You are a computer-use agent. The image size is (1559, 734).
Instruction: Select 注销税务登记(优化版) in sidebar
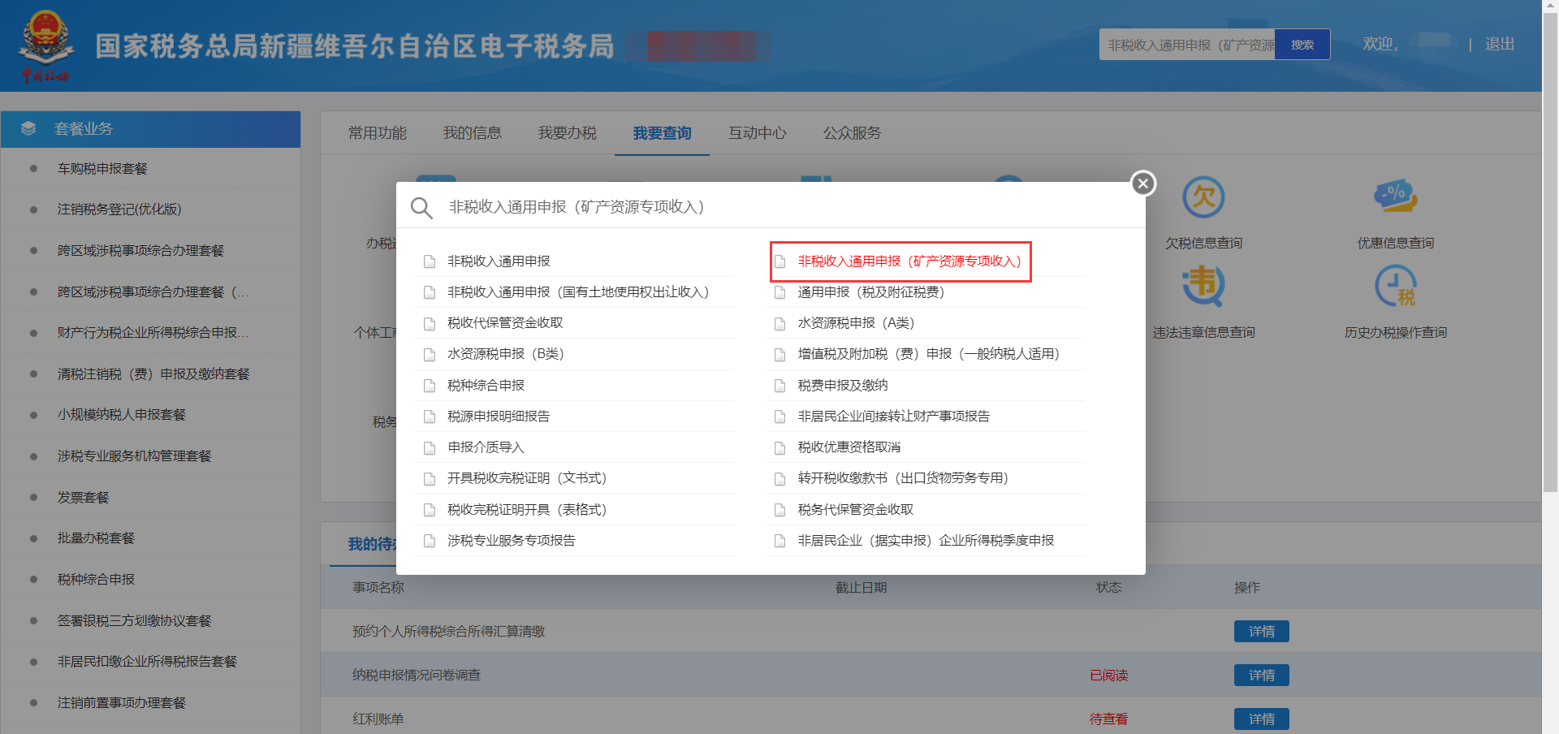pyautogui.click(x=119, y=209)
